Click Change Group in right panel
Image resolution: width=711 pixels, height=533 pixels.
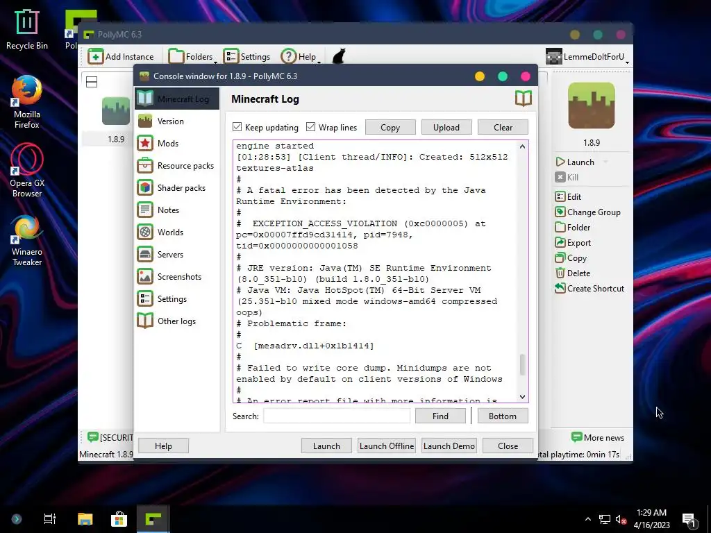(x=587, y=212)
